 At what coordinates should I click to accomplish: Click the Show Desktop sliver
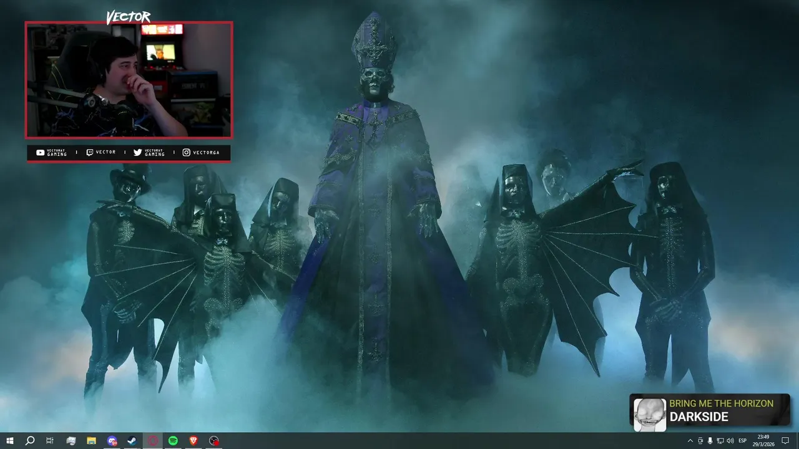797,441
